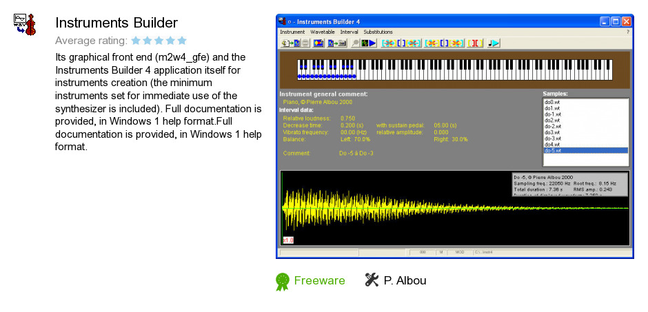Click the 'Relative loudness: 0.750' value
Viewport: 648px width, 312px height.
tap(347, 118)
